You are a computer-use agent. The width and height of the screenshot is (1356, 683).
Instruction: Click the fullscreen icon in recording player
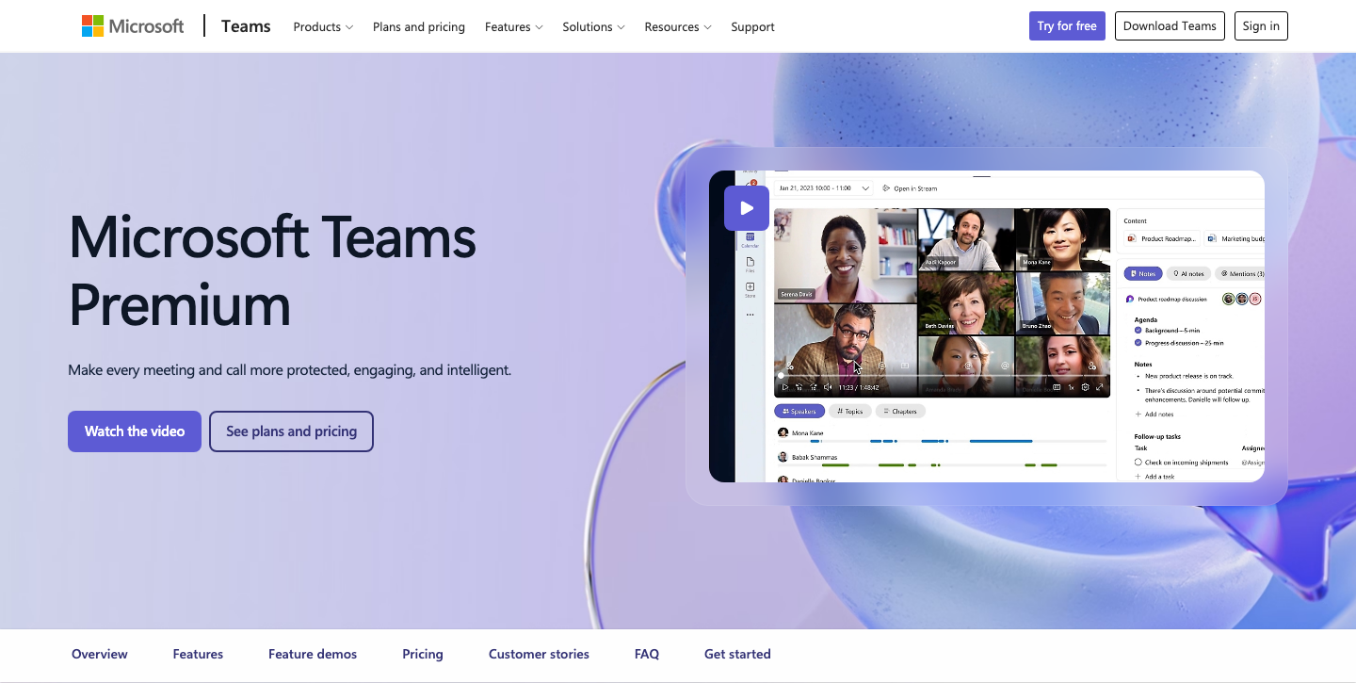[1099, 387]
